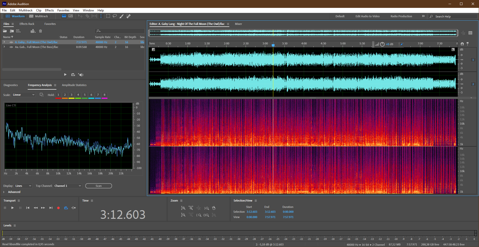
Task: Click the transport Play button
Action: tap(12, 208)
